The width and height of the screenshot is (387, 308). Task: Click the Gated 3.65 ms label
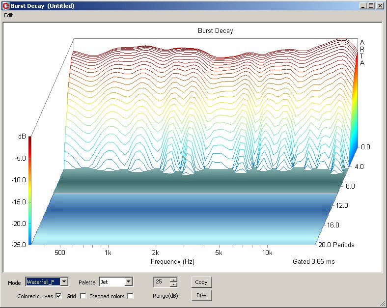coord(313,262)
